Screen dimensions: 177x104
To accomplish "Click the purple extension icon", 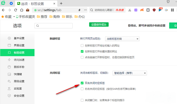I will 136,10.
